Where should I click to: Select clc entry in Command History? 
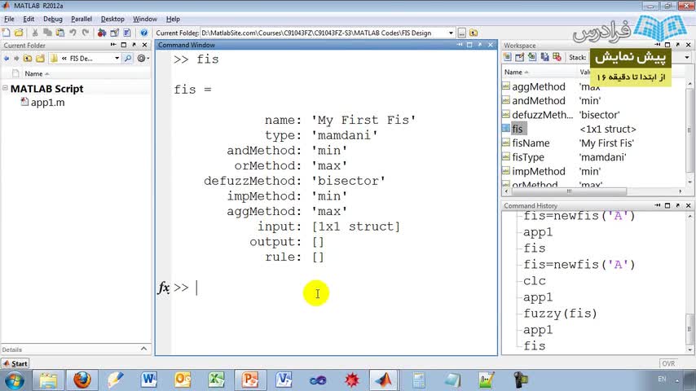pyautogui.click(x=535, y=281)
